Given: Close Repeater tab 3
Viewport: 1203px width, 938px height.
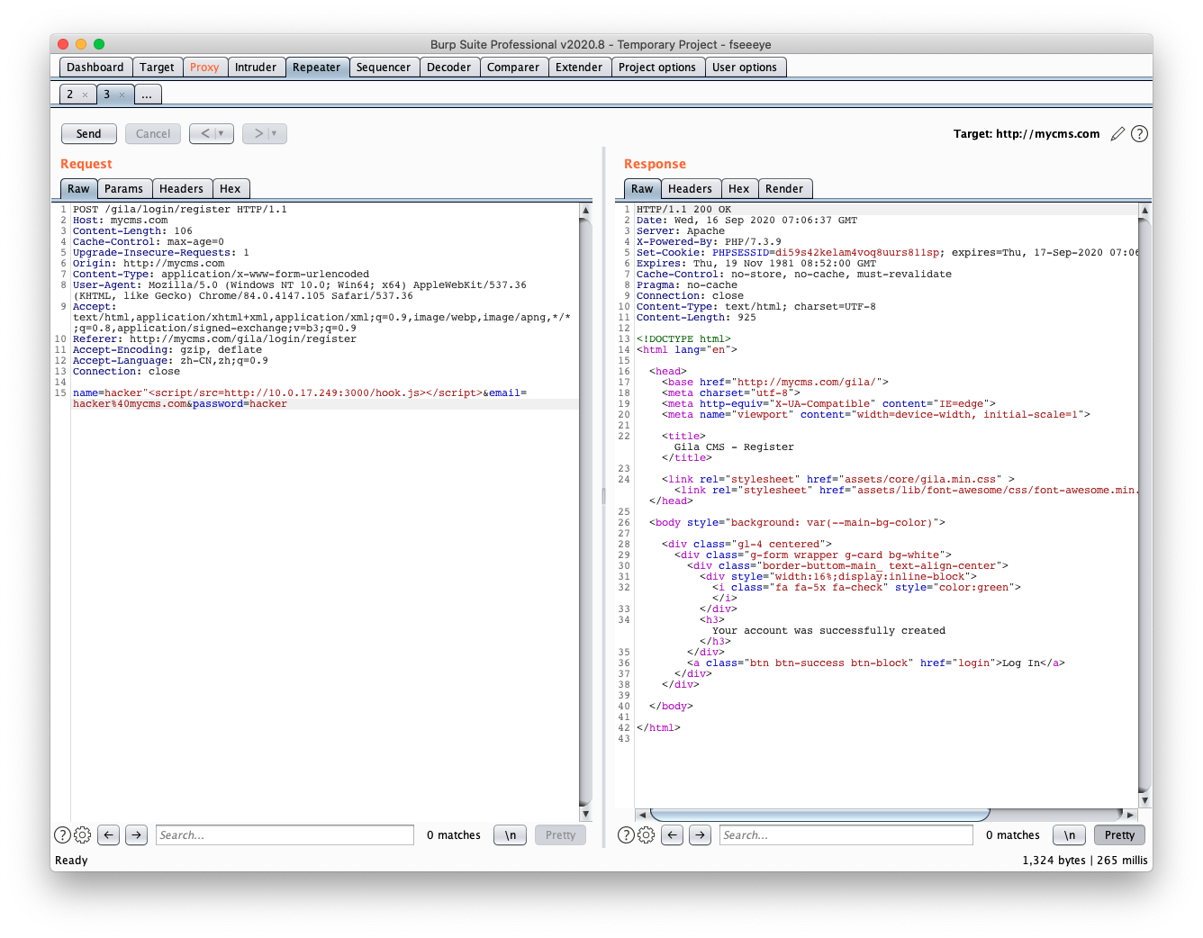Looking at the screenshot, I should 122,95.
